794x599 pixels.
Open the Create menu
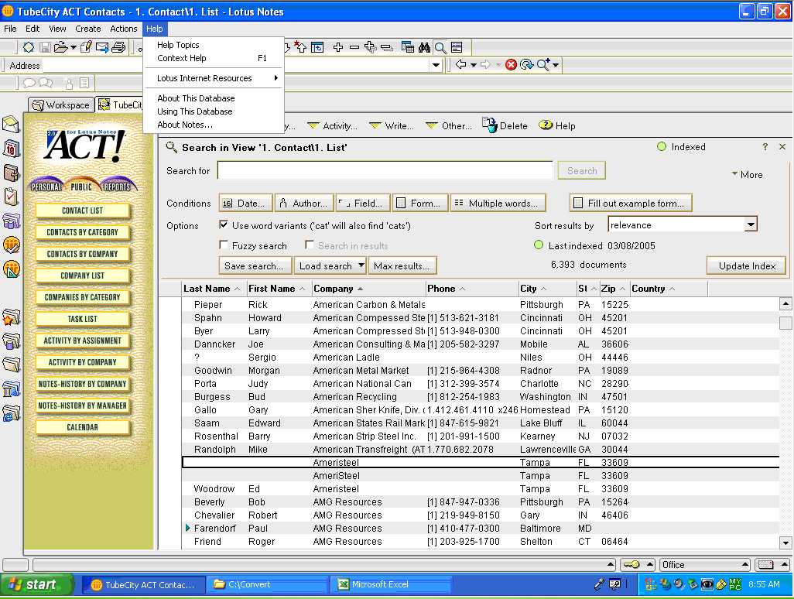click(x=87, y=29)
